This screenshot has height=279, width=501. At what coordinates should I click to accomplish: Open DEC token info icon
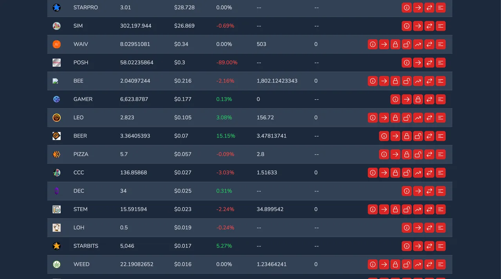(x=407, y=191)
